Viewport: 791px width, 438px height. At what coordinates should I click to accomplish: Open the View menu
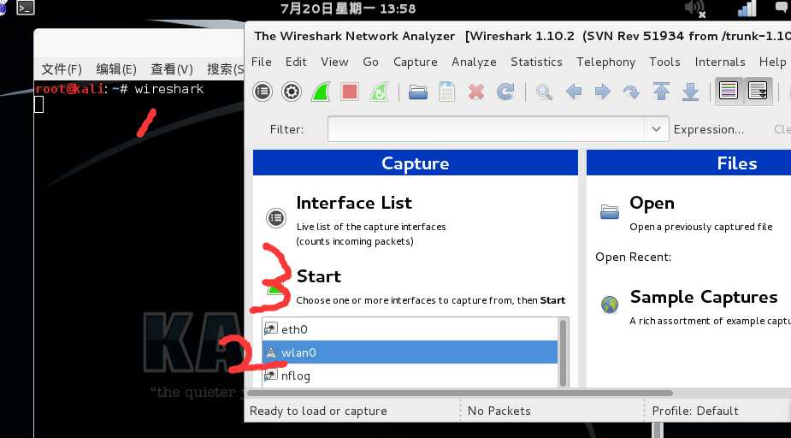coord(334,62)
